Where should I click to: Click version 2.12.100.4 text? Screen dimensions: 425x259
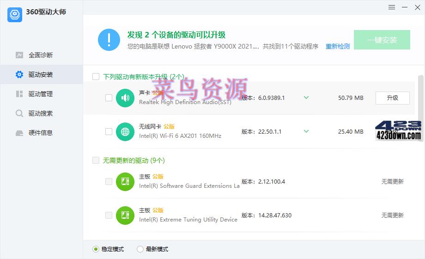272,182
